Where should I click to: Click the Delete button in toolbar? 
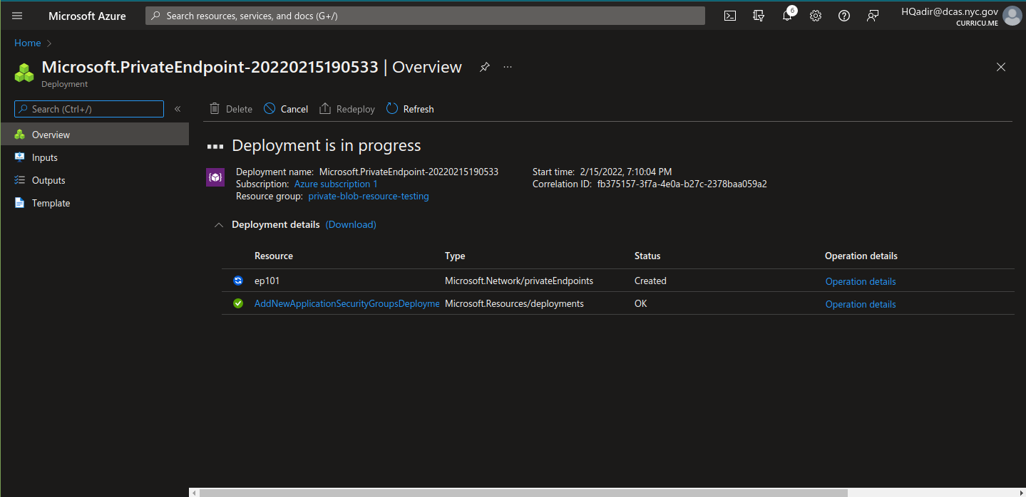point(231,109)
